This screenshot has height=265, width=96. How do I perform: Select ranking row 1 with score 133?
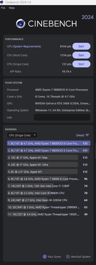pyautogui.click(x=49, y=143)
